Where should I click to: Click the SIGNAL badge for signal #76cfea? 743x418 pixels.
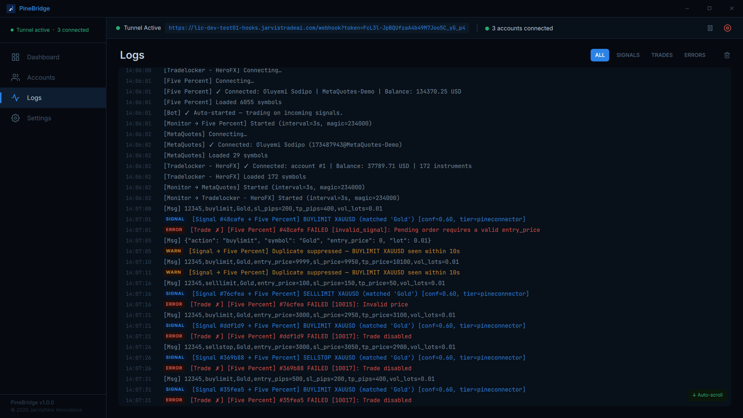[175, 294]
